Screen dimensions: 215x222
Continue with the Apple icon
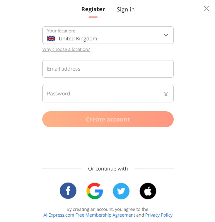tap(148, 191)
